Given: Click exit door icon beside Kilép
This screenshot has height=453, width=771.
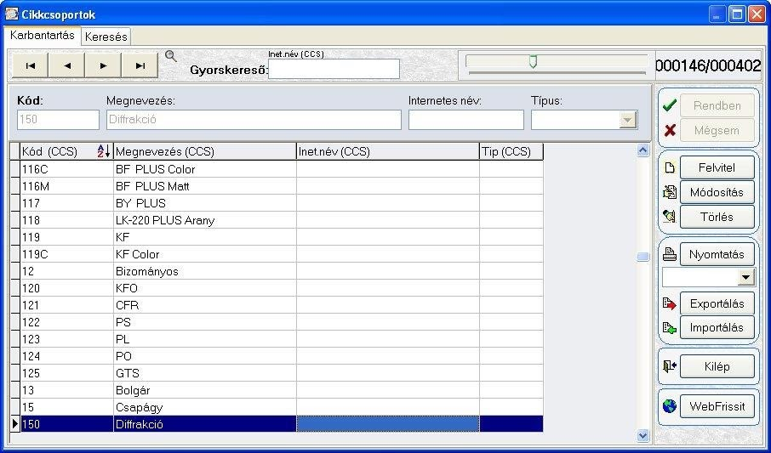Looking at the screenshot, I should (669, 366).
